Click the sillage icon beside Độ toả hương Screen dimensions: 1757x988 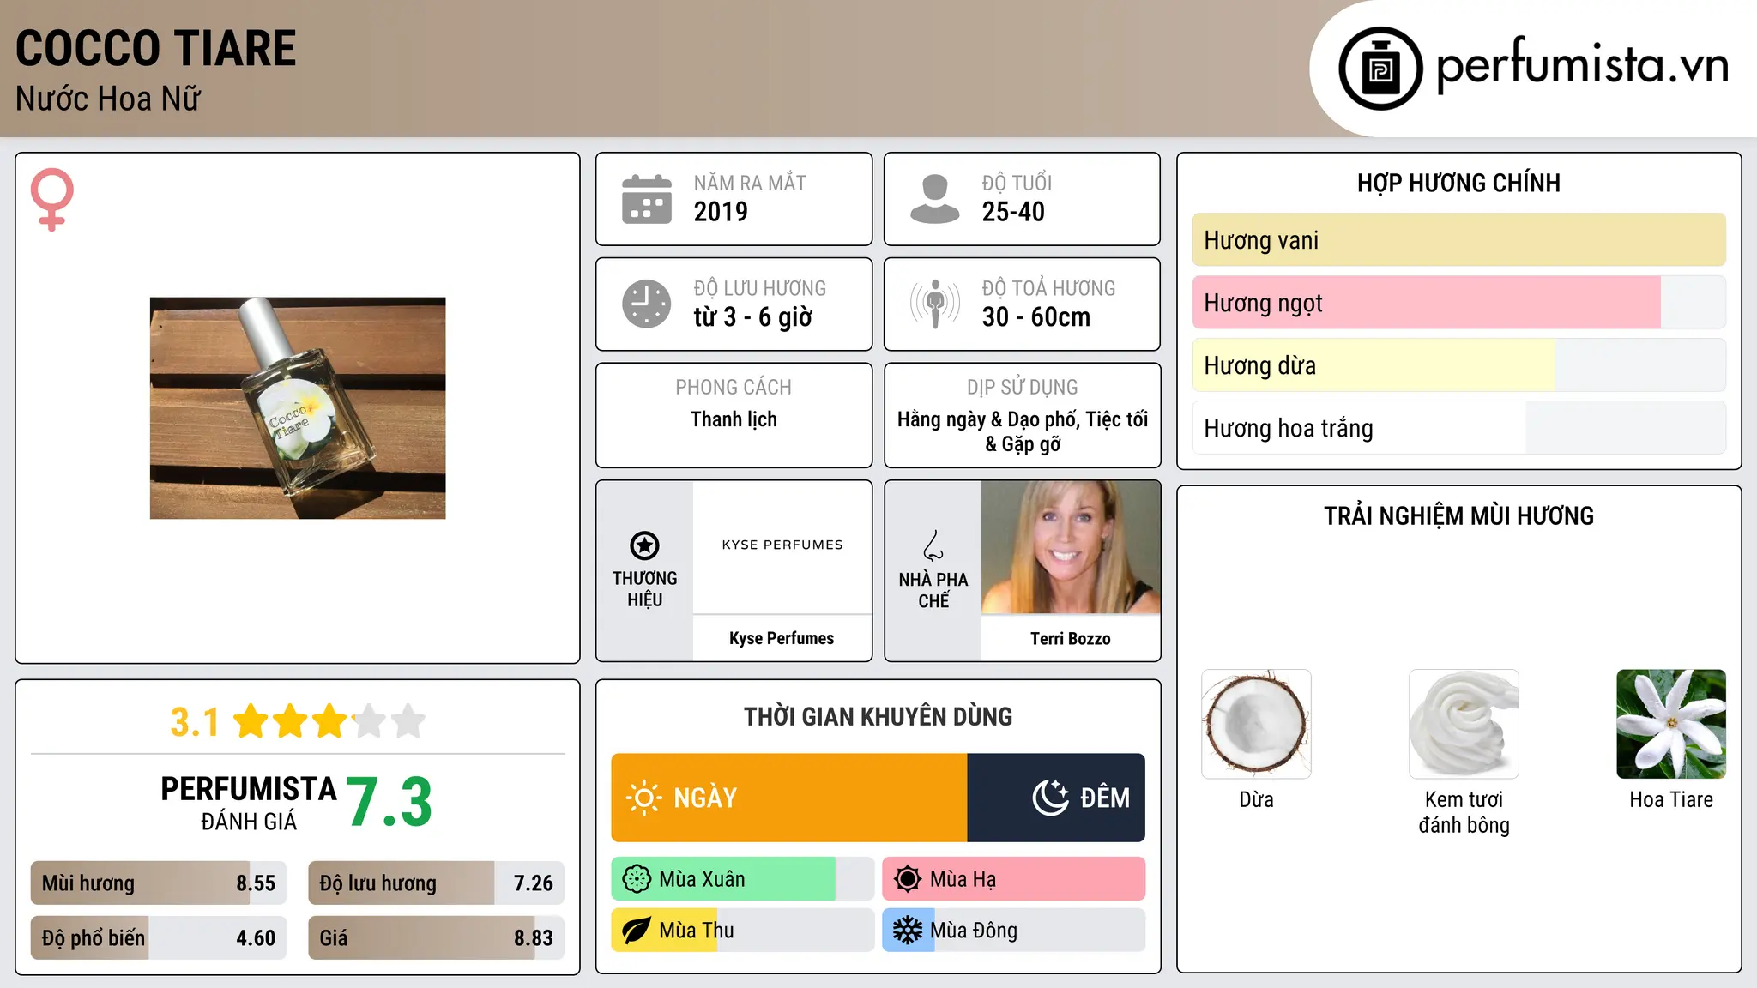click(934, 304)
